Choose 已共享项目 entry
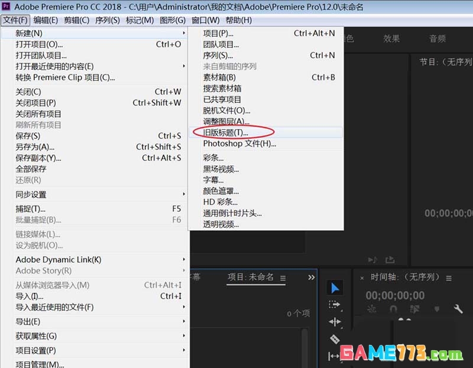 tap(265, 99)
